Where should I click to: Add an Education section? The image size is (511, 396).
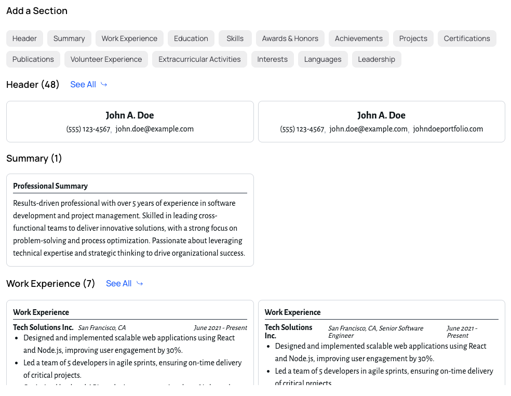[191, 38]
